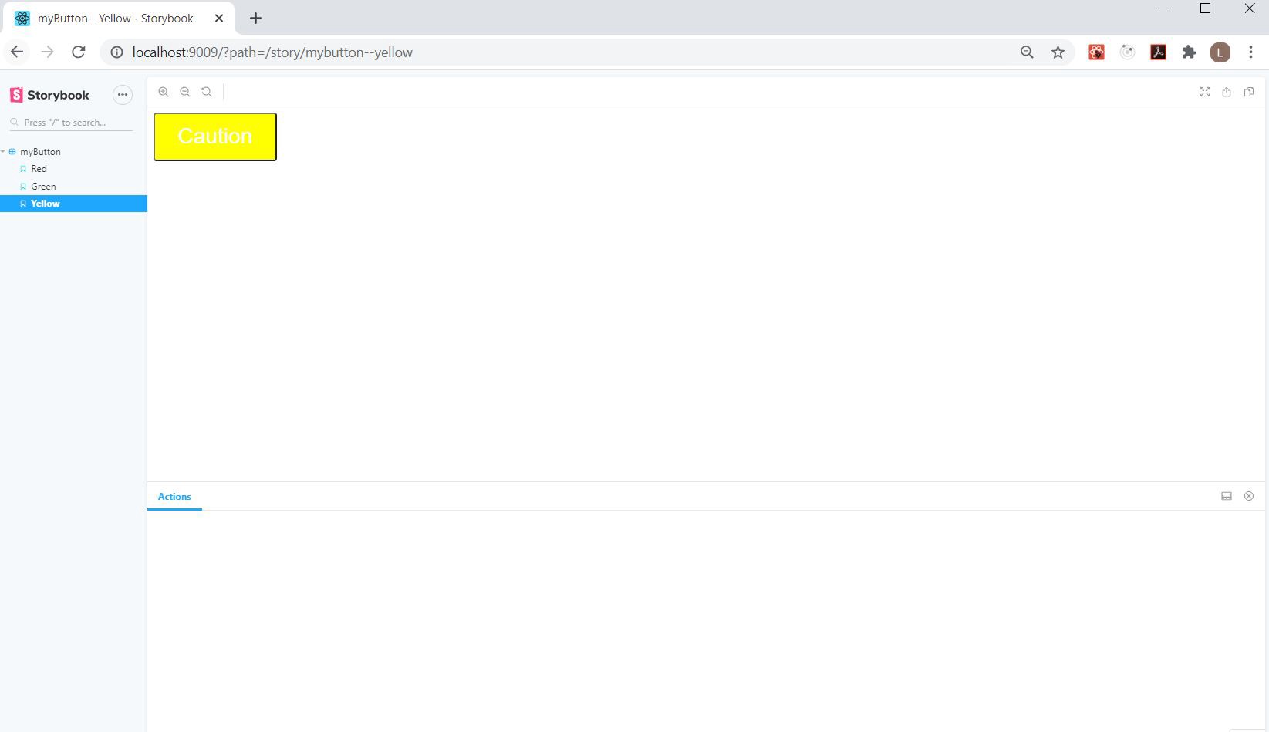Select the zoom in icon on the canvas toolbar
This screenshot has height=732, width=1269.
pyautogui.click(x=164, y=91)
